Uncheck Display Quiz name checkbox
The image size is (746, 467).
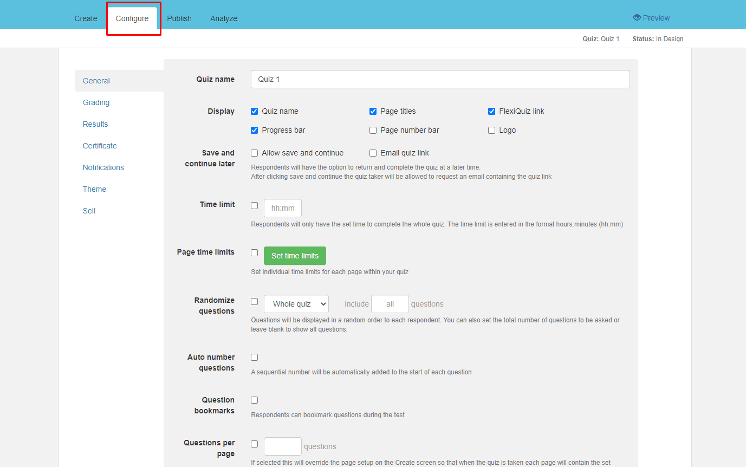(x=255, y=111)
